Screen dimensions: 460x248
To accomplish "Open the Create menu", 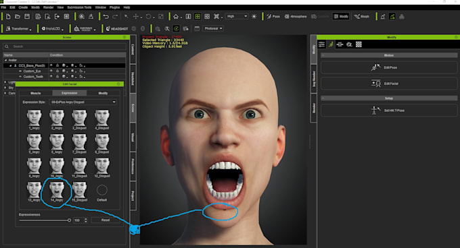I will [x=23, y=7].
